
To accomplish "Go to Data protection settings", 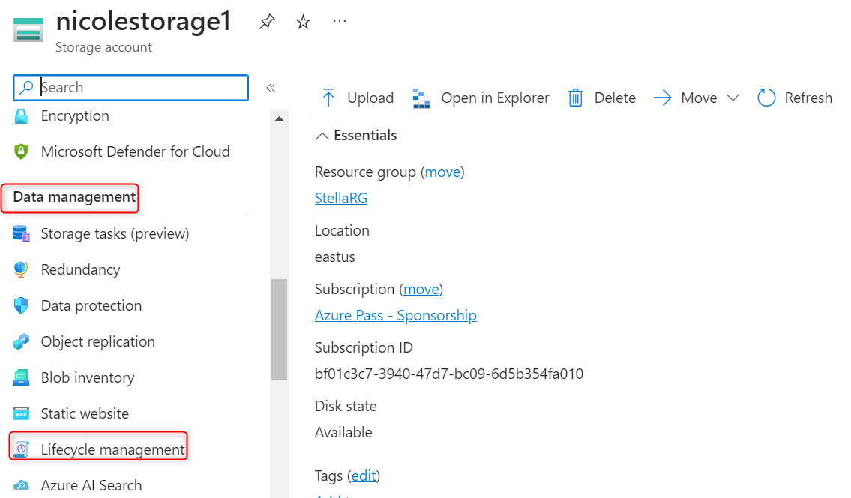I will [x=91, y=306].
